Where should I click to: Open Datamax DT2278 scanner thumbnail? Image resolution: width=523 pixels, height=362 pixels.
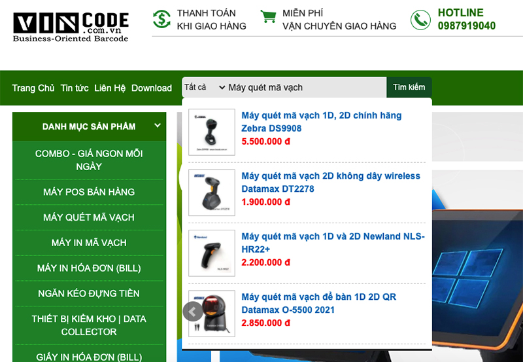point(211,192)
